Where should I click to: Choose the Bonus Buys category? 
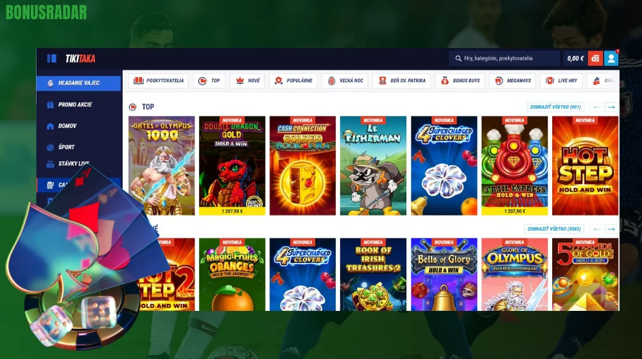[460, 81]
